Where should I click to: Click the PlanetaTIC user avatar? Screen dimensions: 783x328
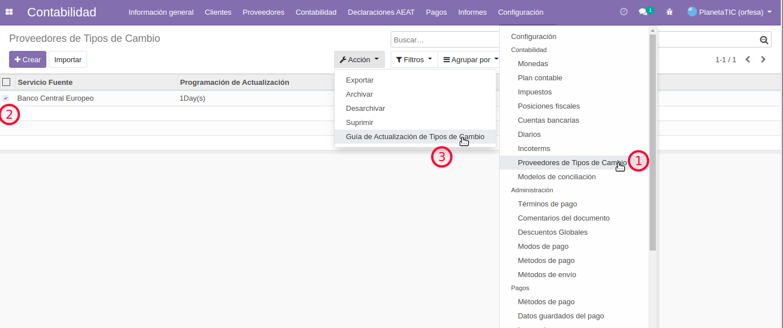(x=692, y=12)
